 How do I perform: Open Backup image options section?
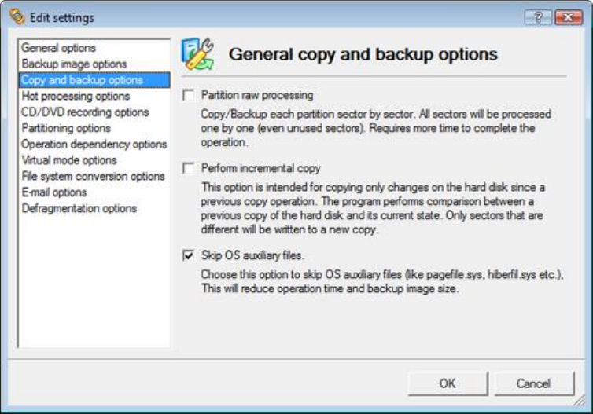(74, 64)
